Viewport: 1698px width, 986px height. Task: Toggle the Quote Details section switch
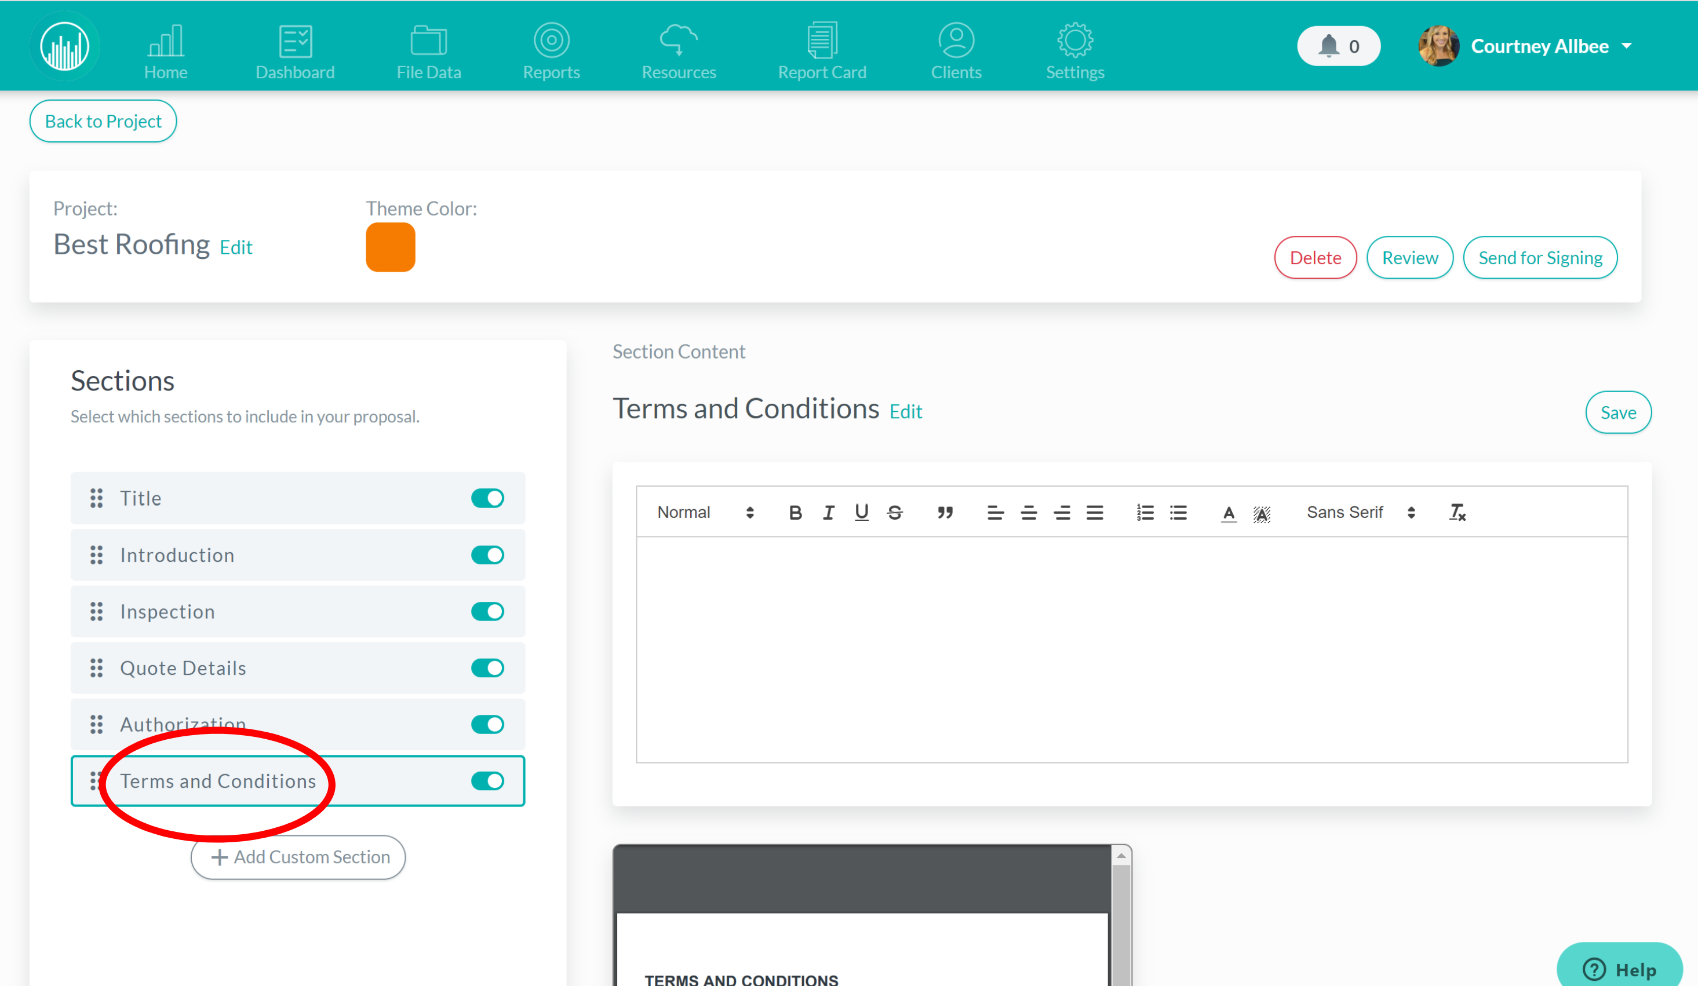pos(487,668)
